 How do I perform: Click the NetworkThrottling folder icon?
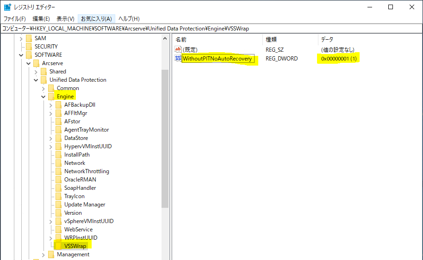(x=58, y=171)
